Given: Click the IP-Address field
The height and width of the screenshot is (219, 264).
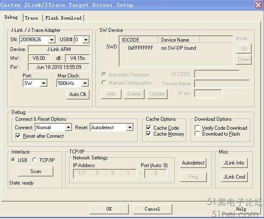Looking at the screenshot, I should tap(105, 173).
